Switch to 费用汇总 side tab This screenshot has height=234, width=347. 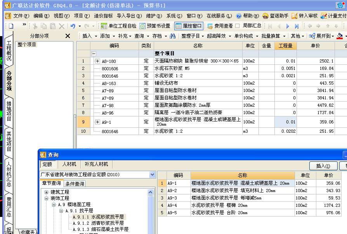tap(9, 207)
